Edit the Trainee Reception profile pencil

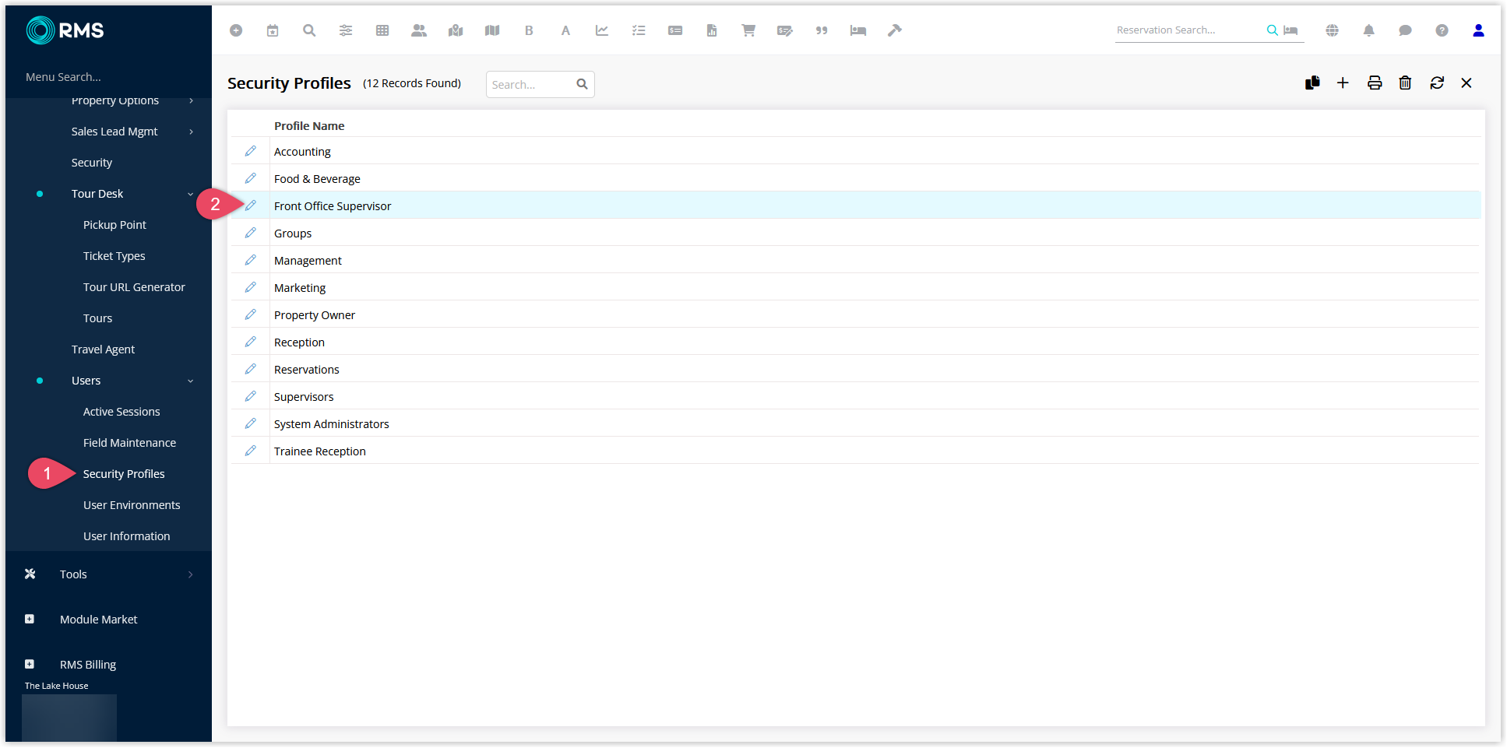tap(250, 451)
